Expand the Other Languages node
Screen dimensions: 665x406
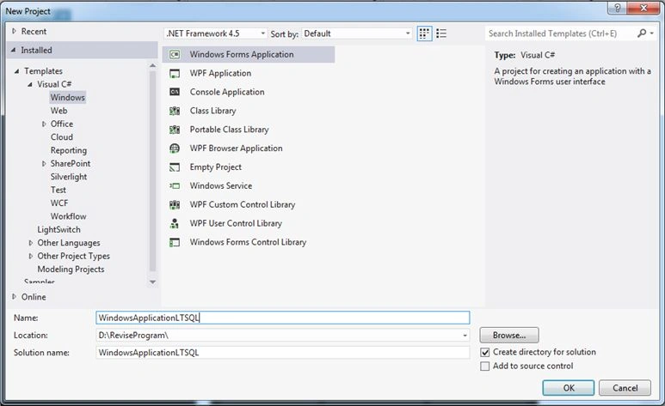[x=30, y=243]
